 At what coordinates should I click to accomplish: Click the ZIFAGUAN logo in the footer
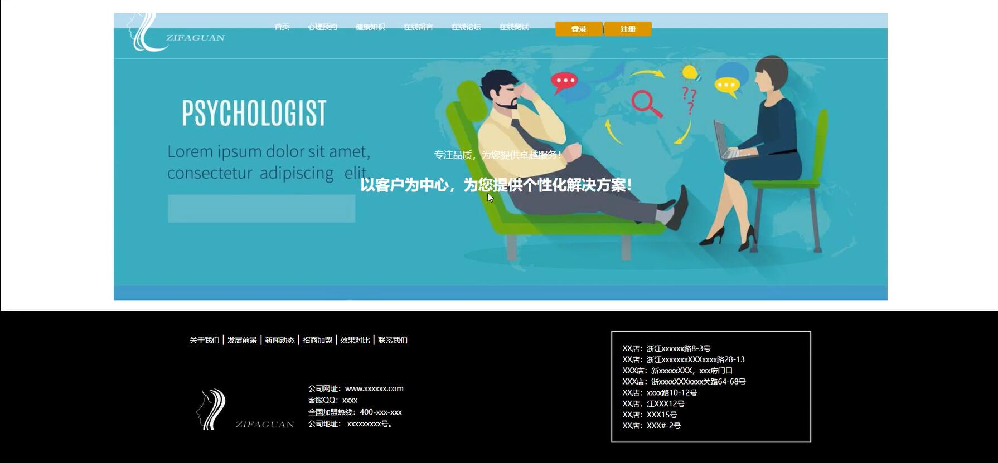244,410
